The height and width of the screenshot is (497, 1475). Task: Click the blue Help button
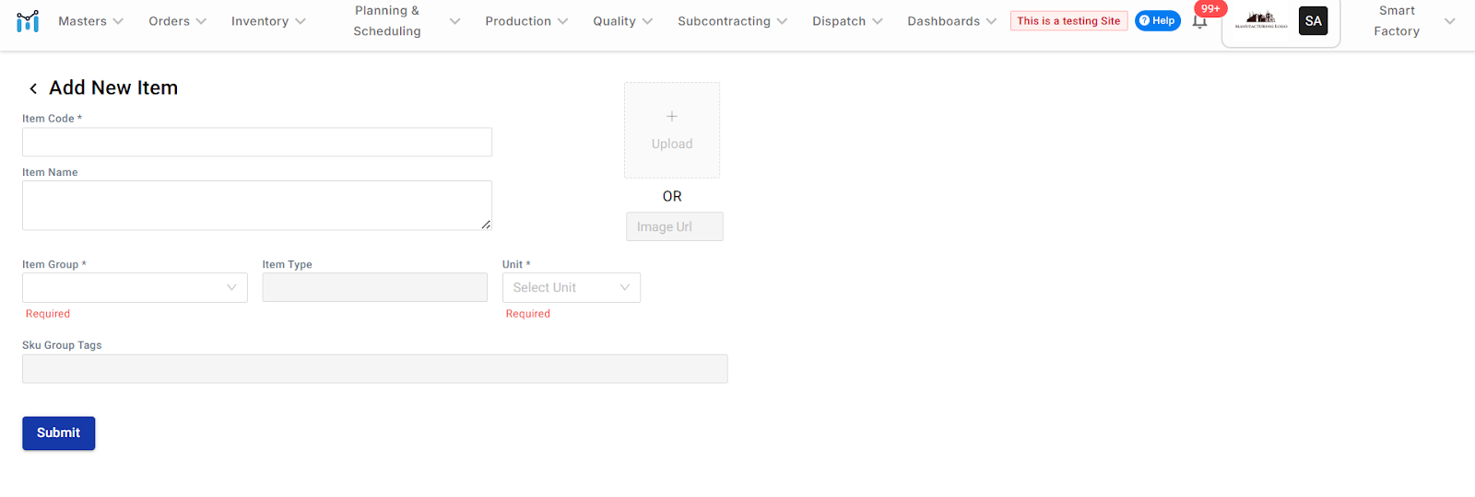click(1157, 21)
